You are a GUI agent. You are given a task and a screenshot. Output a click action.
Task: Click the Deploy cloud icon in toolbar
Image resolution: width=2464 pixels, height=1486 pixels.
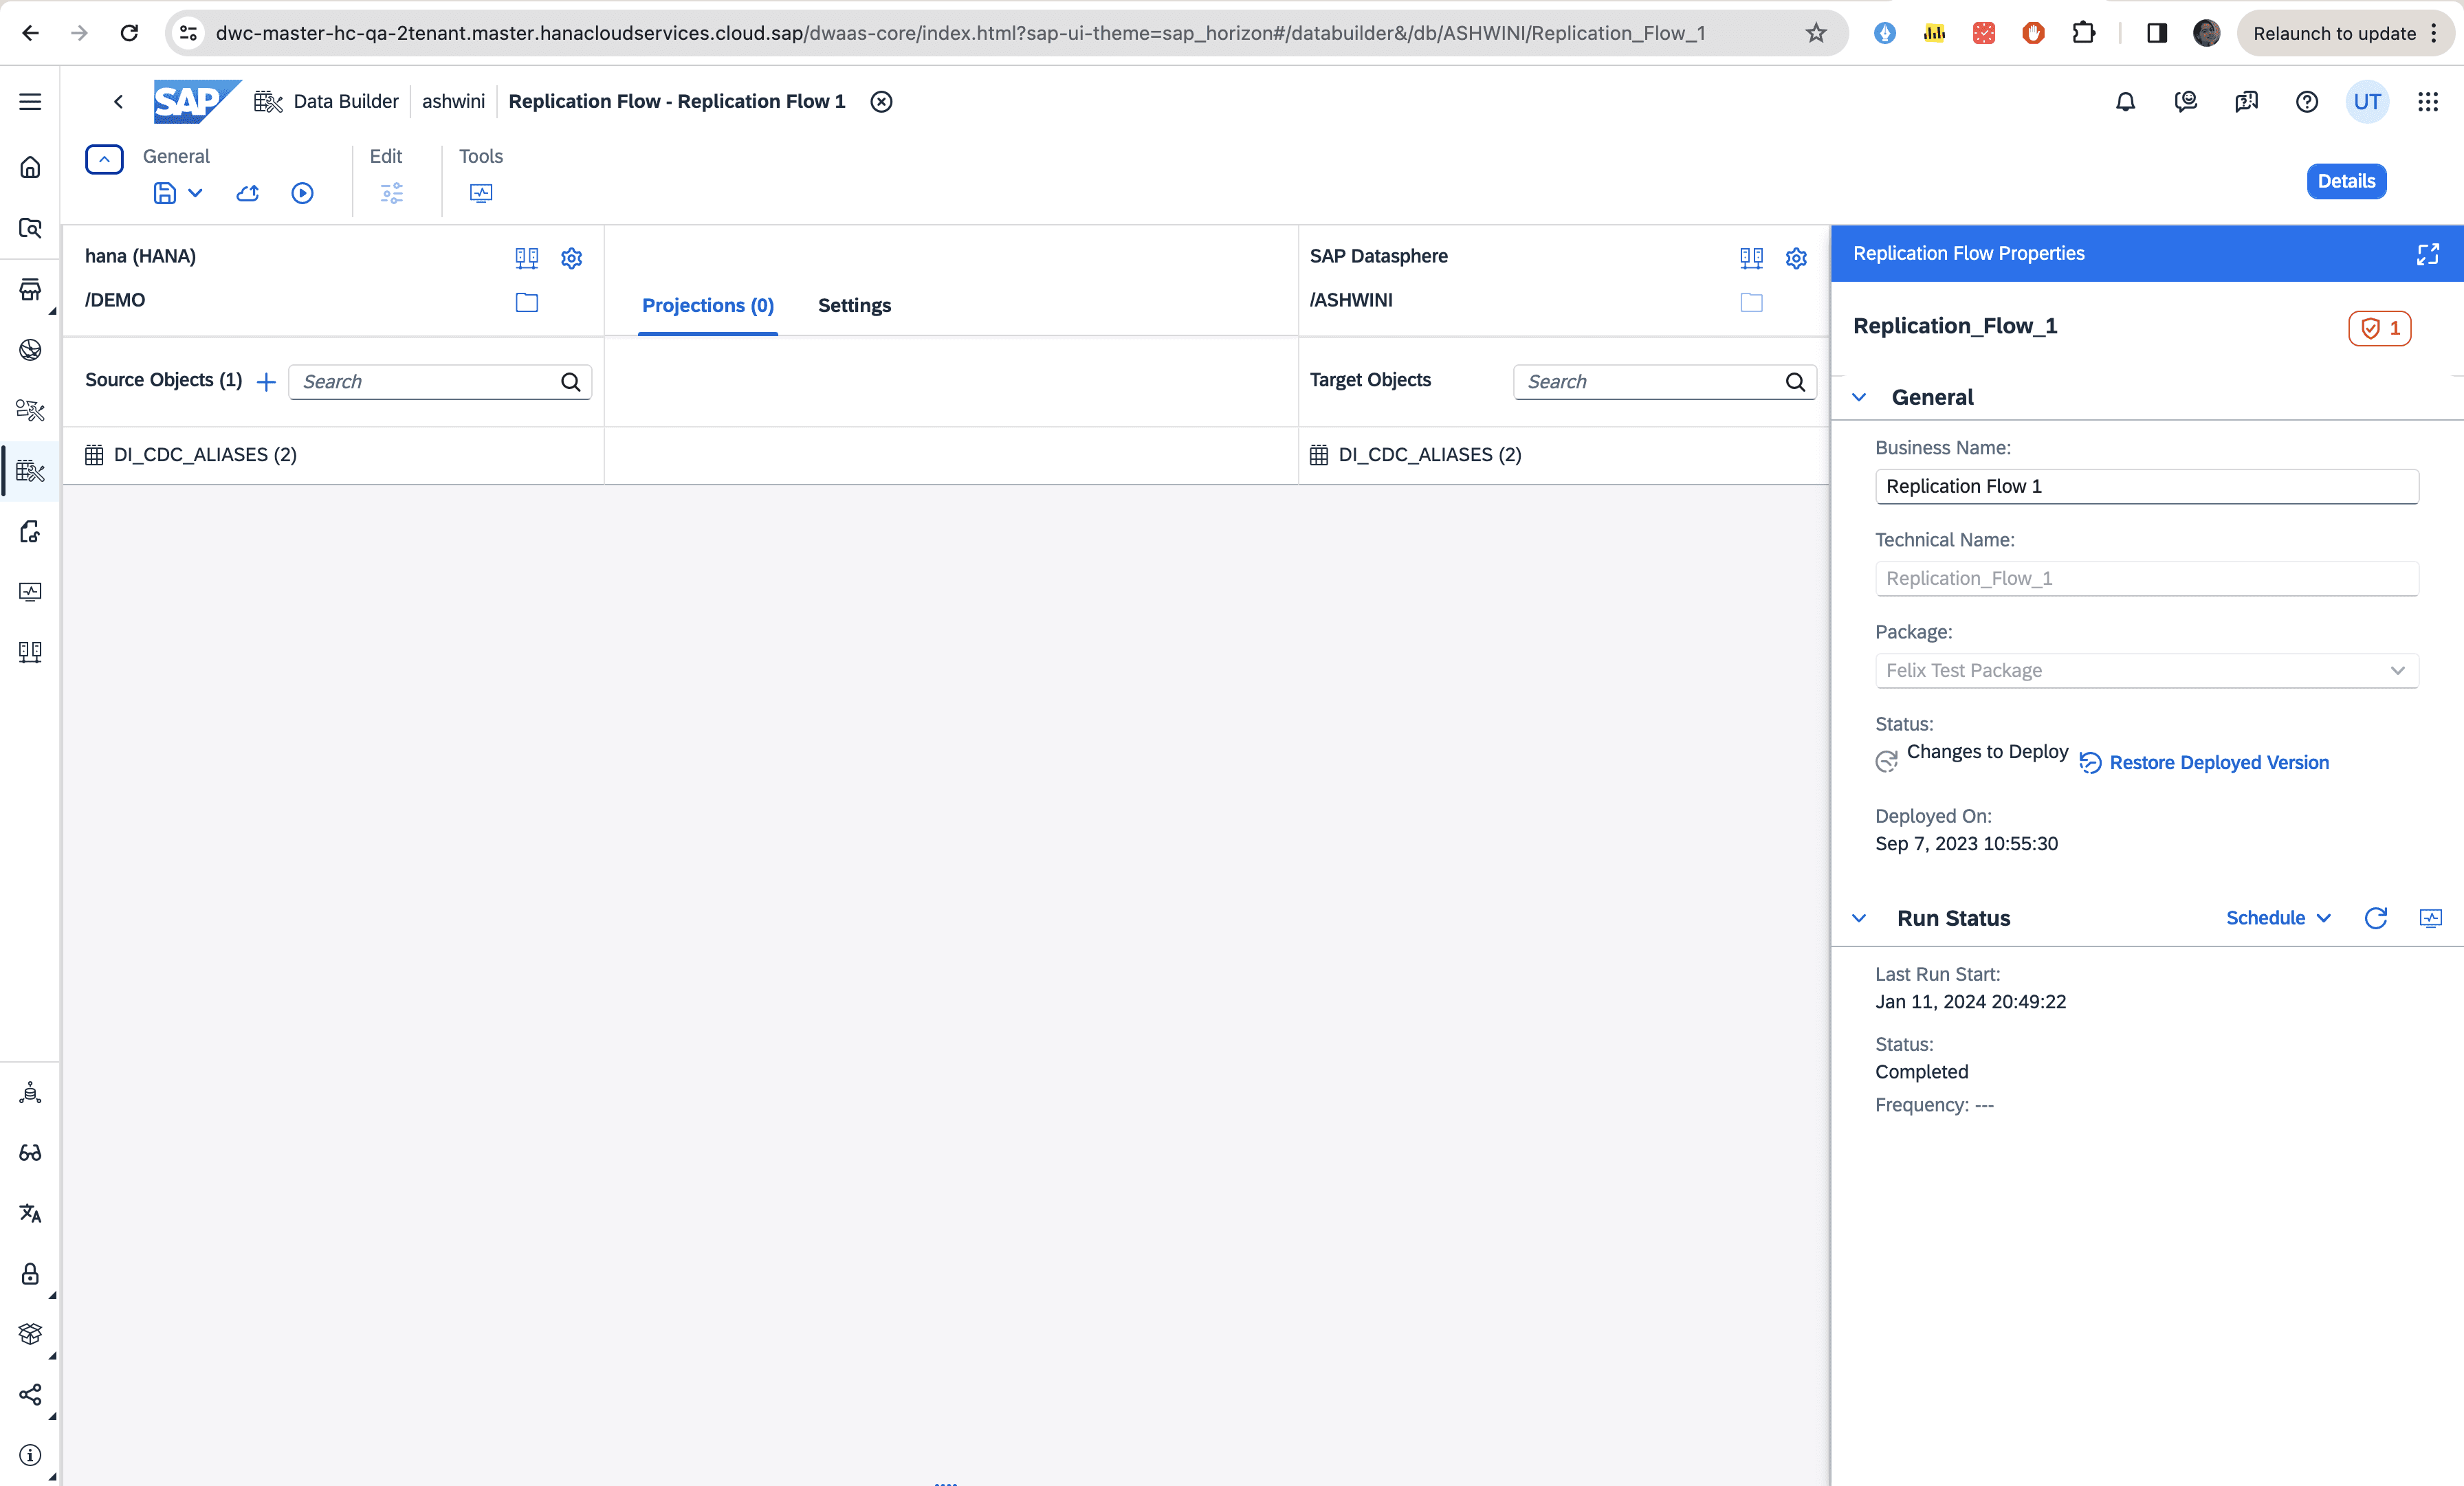coord(247,193)
